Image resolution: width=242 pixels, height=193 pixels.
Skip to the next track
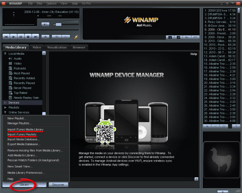36,37
